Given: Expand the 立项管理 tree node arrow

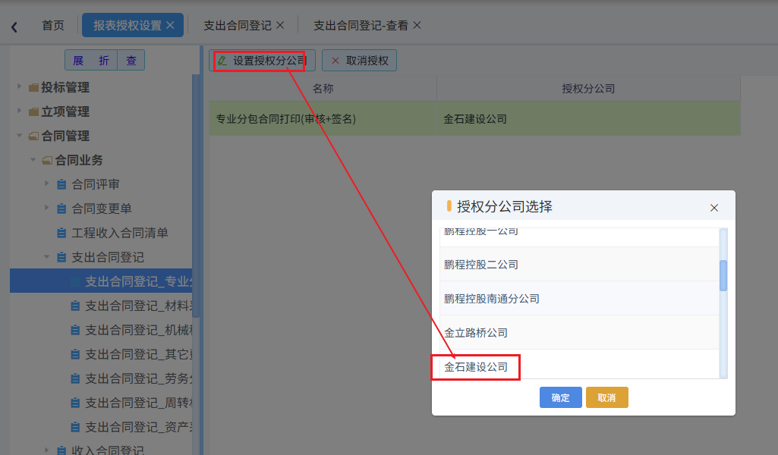Looking at the screenshot, I should point(19,111).
